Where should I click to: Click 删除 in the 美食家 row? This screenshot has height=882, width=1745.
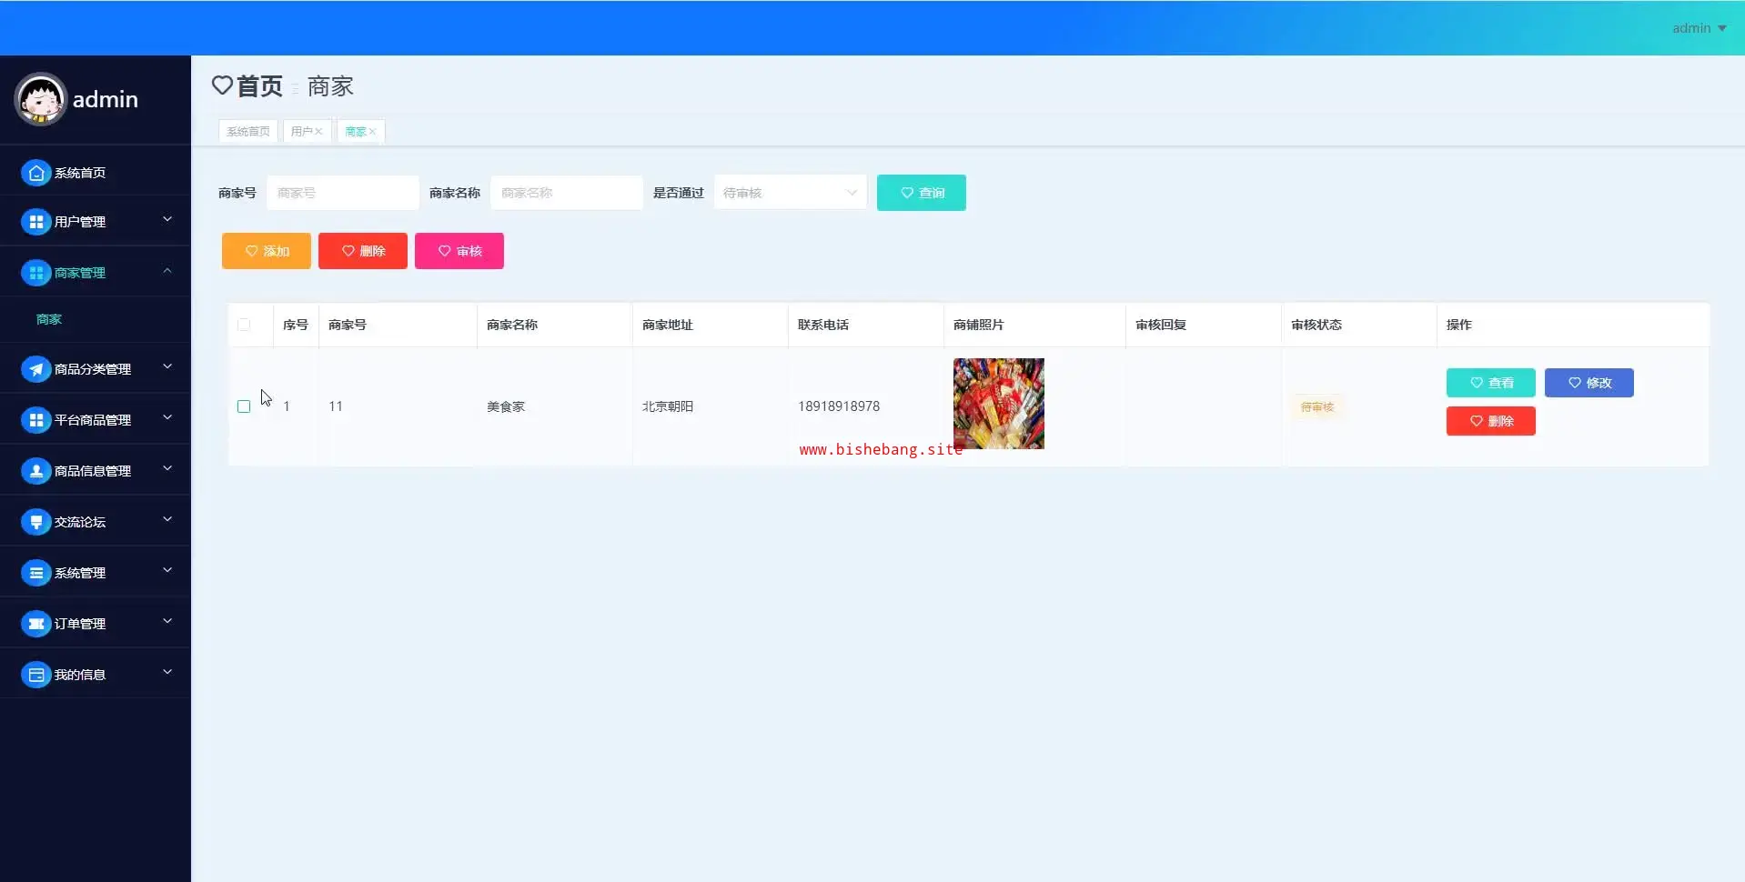pyautogui.click(x=1491, y=421)
